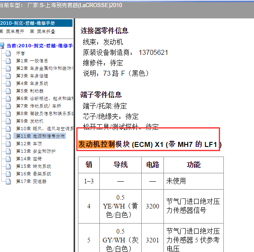Open 第7章 传动系统/车桥
This screenshot has height=252, width=254.
point(39,106)
